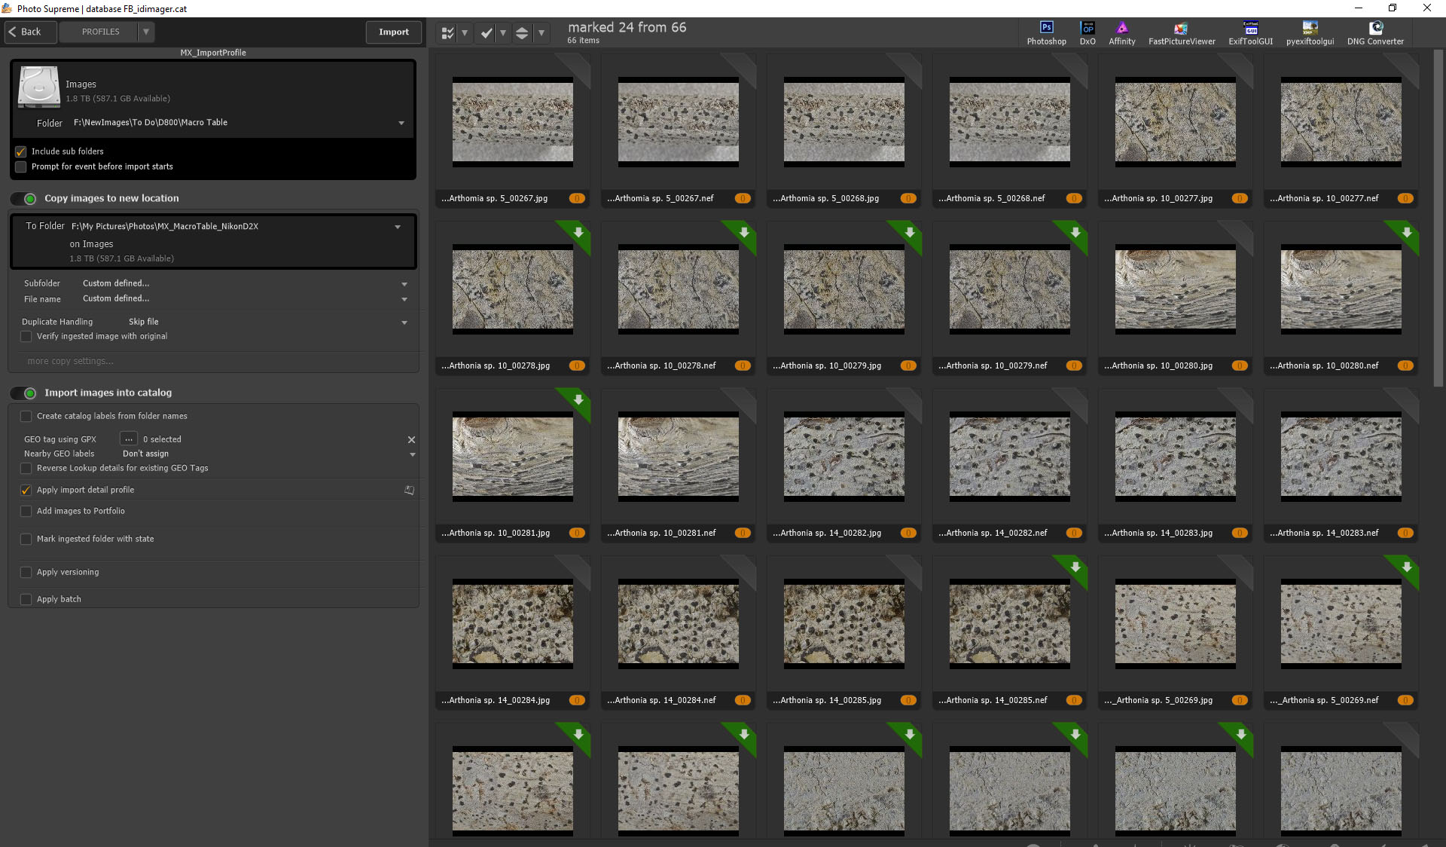Screen dimensions: 1446x847
Task: Click the Images drive icon
Action: [x=38, y=87]
